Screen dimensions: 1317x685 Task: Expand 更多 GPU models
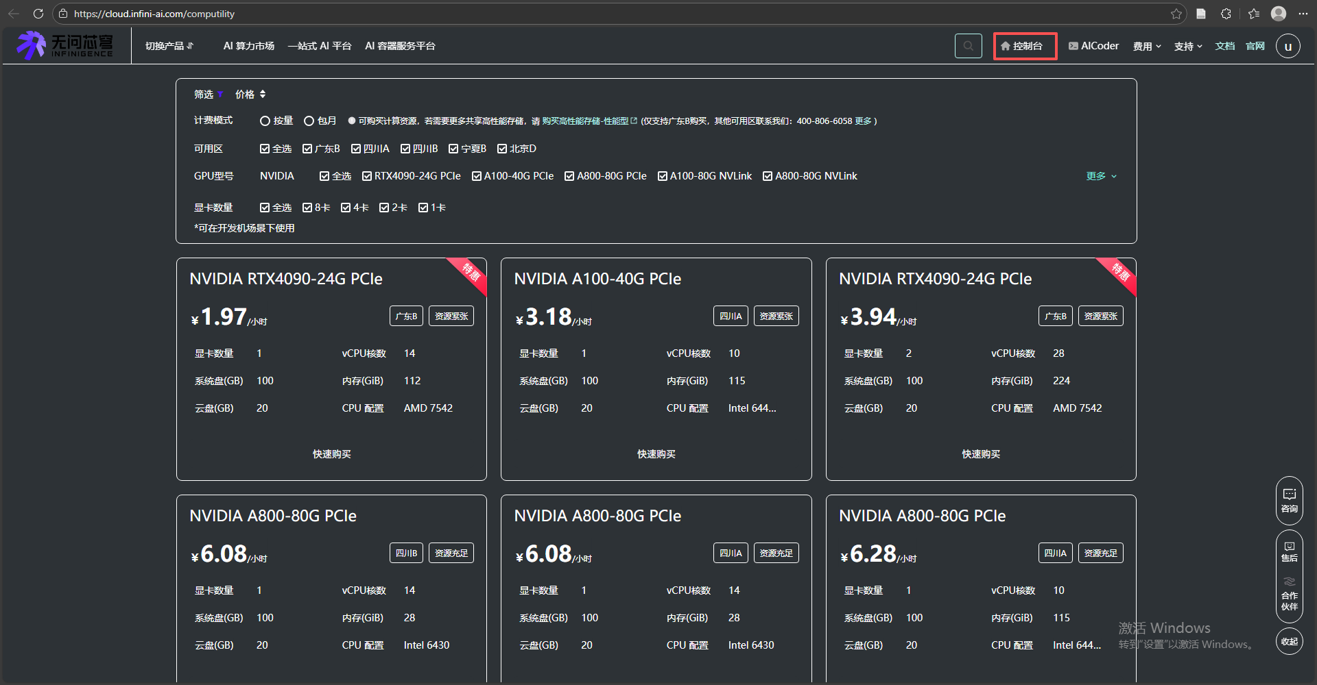click(x=1102, y=176)
